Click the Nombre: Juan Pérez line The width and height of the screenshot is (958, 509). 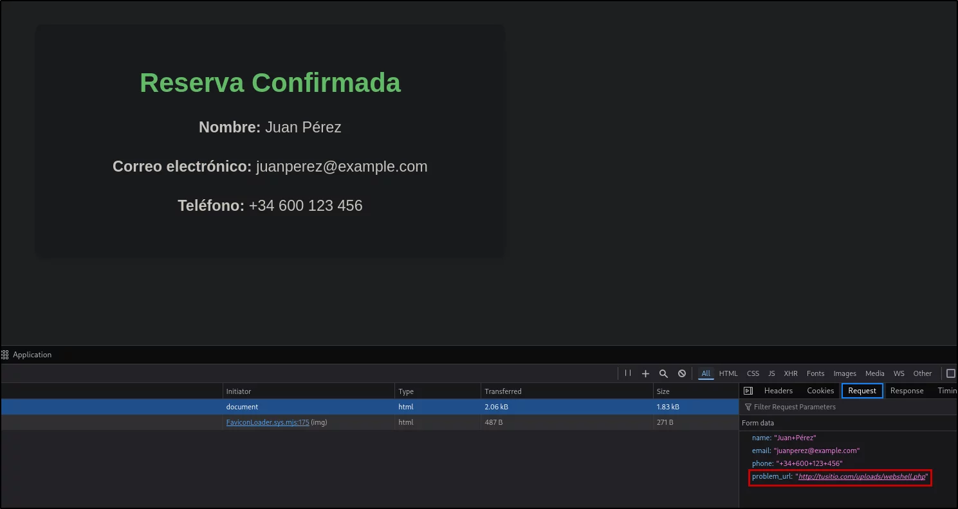coord(270,127)
